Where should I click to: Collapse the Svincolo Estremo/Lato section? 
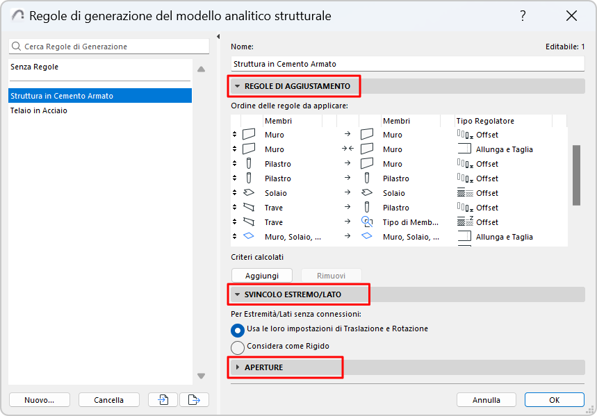(x=238, y=294)
